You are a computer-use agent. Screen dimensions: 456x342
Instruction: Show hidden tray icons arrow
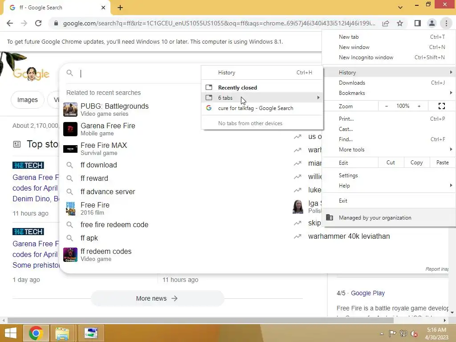click(x=382, y=334)
